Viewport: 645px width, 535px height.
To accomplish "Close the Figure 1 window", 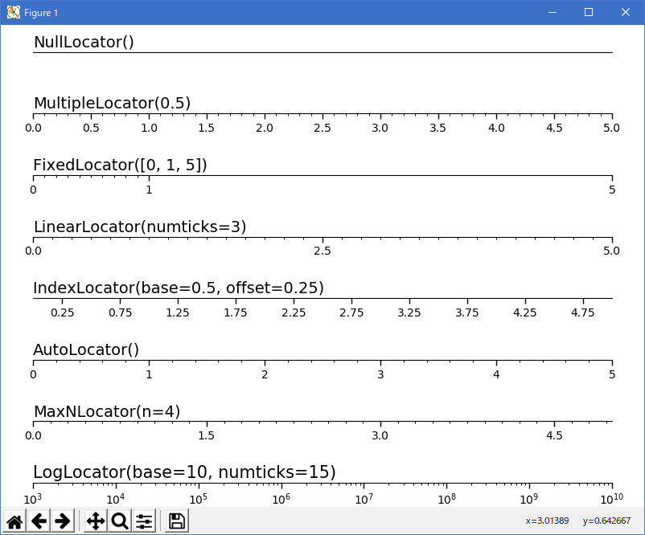I will click(x=626, y=12).
